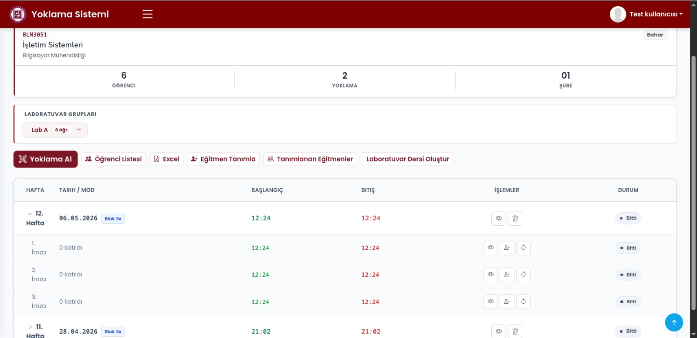Open the hamburger sidebar menu
Screen dimensions: 697x338
pos(148,14)
